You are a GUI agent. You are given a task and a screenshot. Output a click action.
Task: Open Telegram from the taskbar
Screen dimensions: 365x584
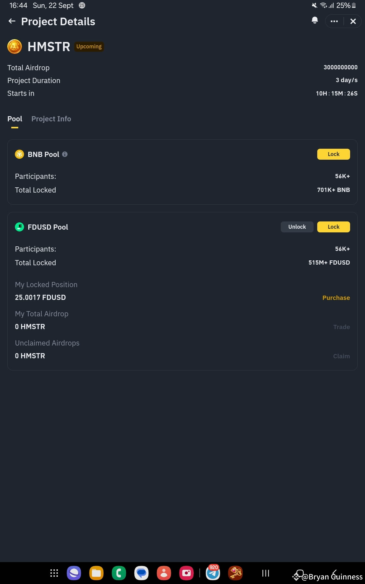point(213,573)
